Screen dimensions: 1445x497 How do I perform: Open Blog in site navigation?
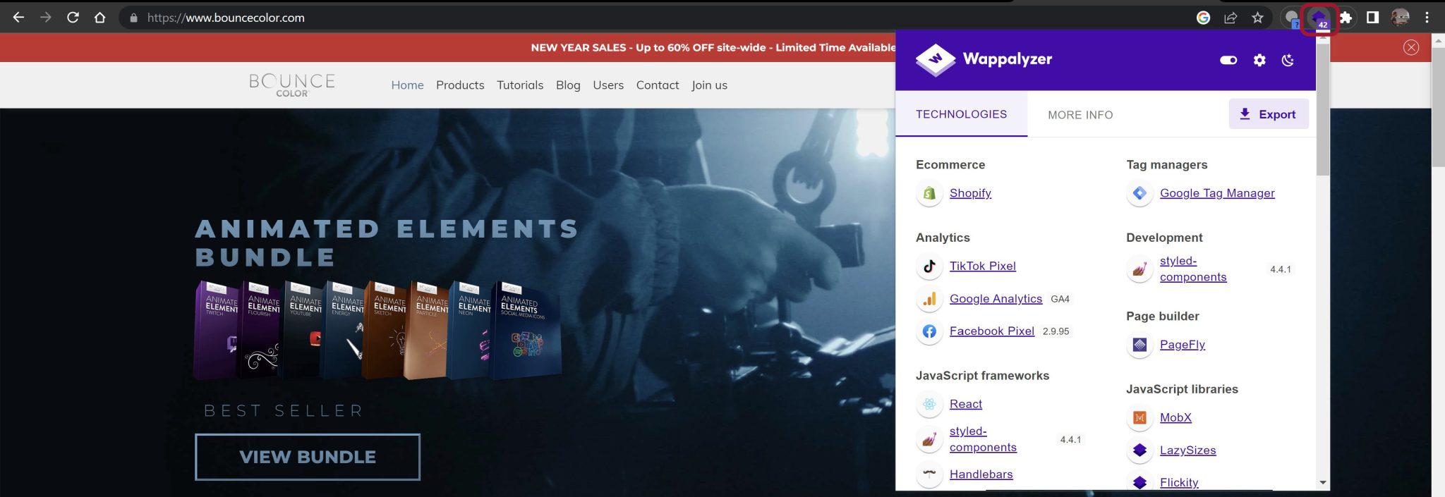568,85
